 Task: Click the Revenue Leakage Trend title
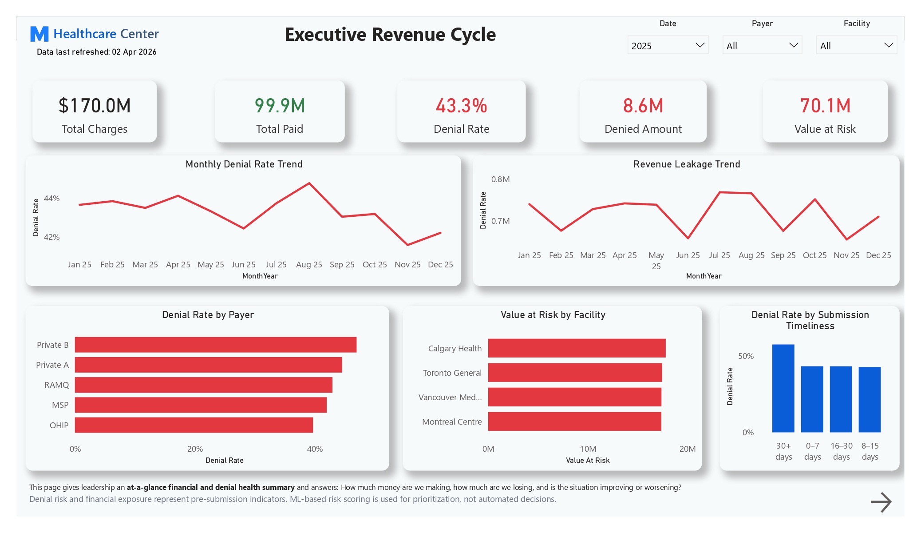coord(687,164)
